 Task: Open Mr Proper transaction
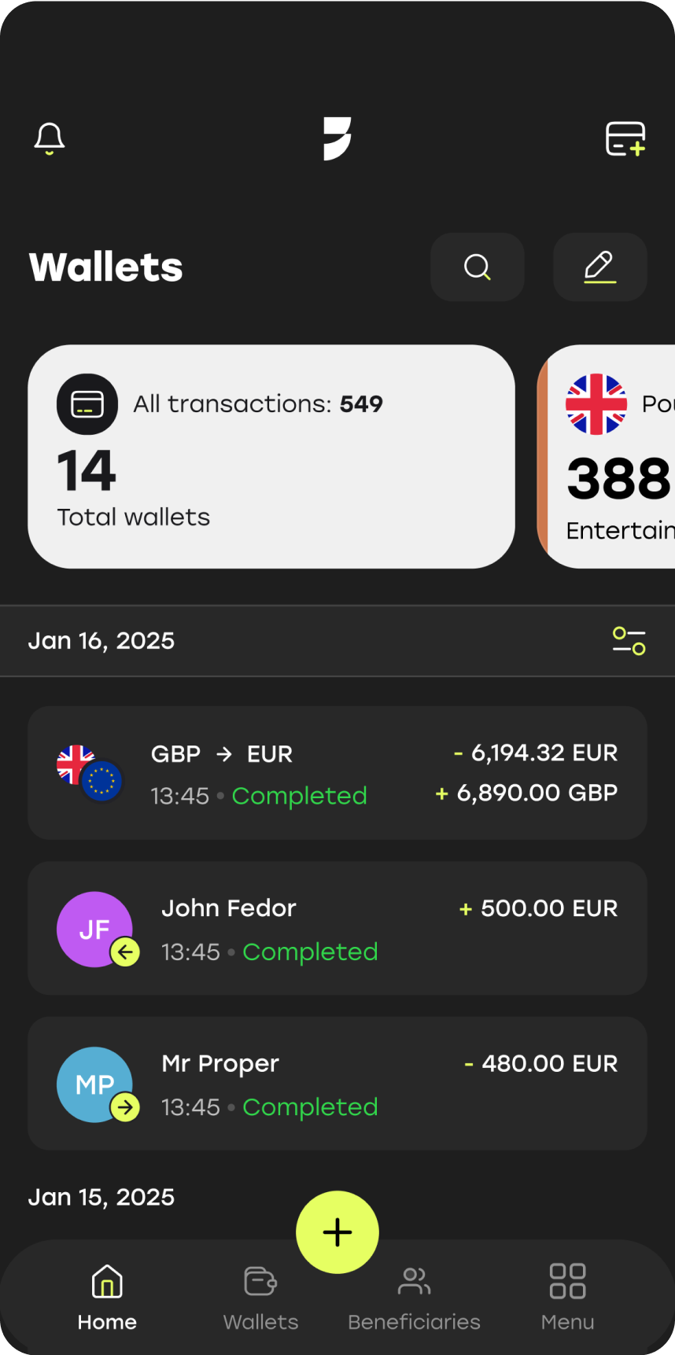(x=337, y=1084)
